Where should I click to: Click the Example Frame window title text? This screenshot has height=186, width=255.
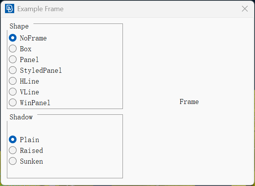pyautogui.click(x=40, y=9)
